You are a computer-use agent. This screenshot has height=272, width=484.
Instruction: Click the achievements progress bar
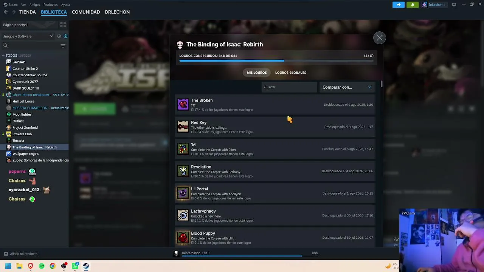(276, 60)
